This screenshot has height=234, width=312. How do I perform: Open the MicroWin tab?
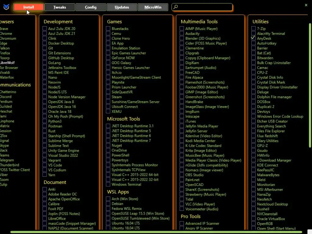coord(153,7)
